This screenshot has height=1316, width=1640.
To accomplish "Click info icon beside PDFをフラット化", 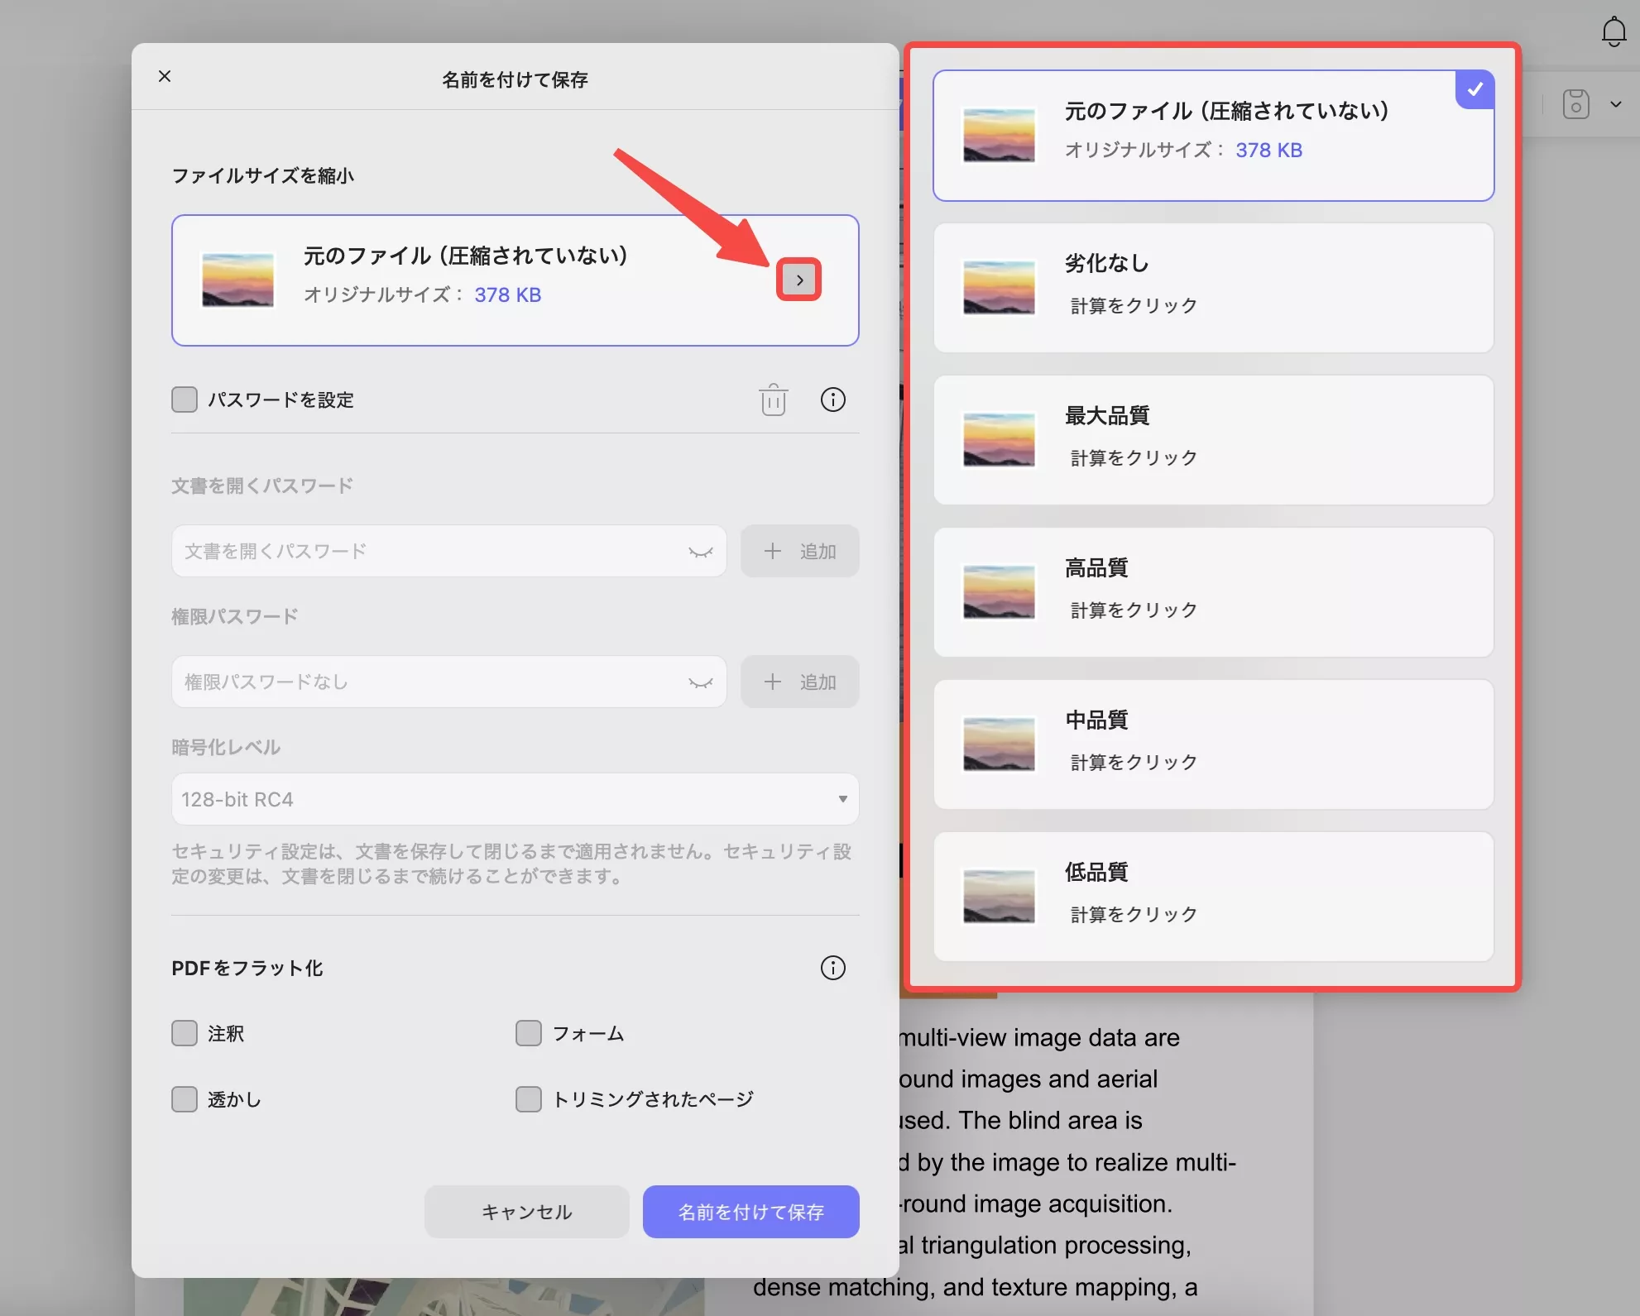I will (833, 968).
